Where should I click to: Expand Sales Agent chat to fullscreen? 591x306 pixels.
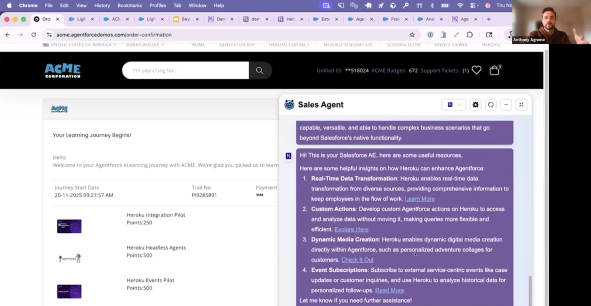[x=521, y=105]
